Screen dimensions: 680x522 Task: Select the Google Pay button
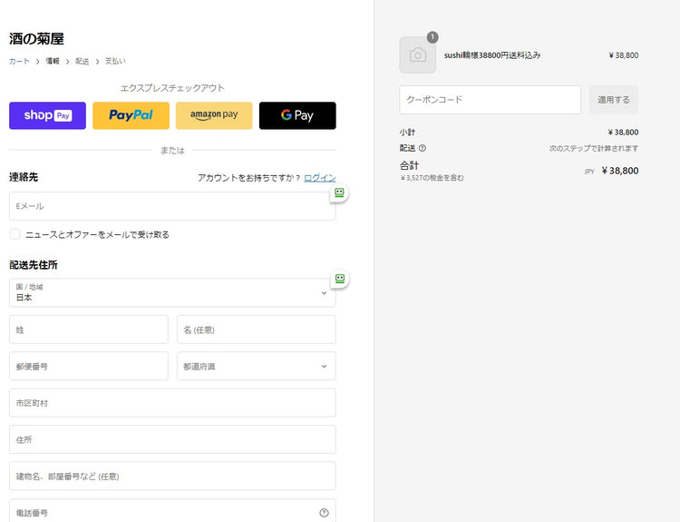coord(297,115)
